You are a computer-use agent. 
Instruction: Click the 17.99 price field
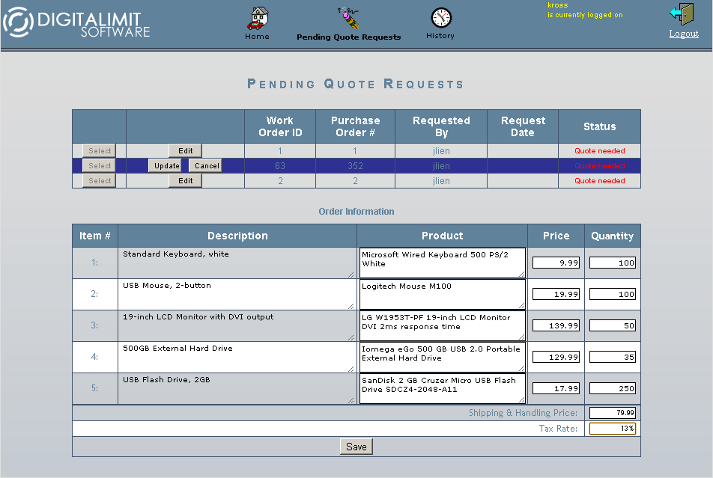click(556, 388)
